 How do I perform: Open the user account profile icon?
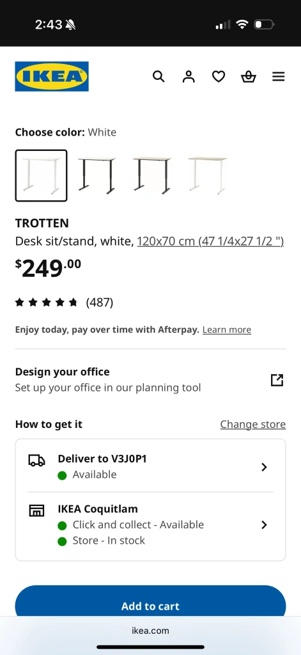point(189,77)
